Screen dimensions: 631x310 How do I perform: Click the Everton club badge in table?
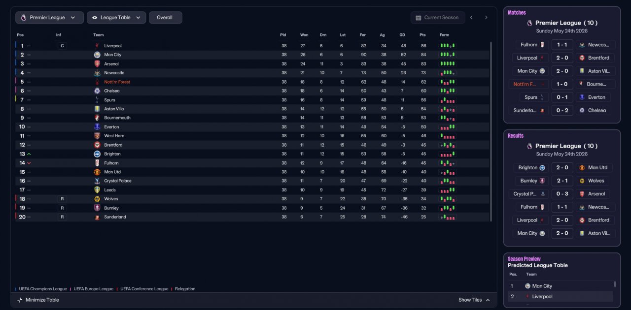click(97, 127)
